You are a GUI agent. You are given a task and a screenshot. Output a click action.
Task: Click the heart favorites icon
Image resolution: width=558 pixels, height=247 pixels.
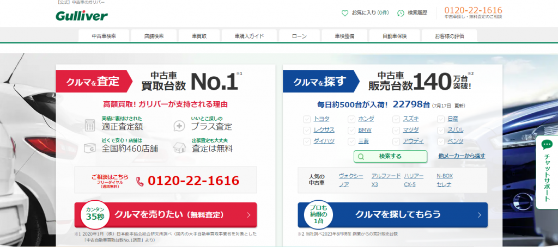(x=344, y=13)
